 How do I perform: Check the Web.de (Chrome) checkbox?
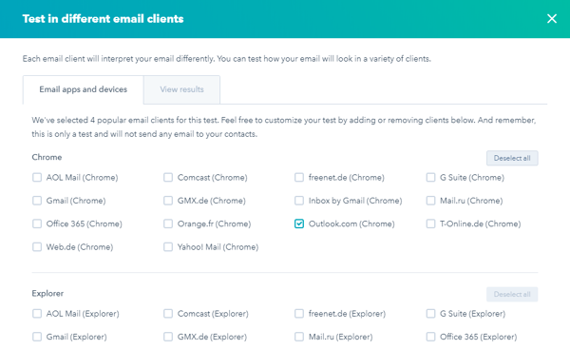37,247
